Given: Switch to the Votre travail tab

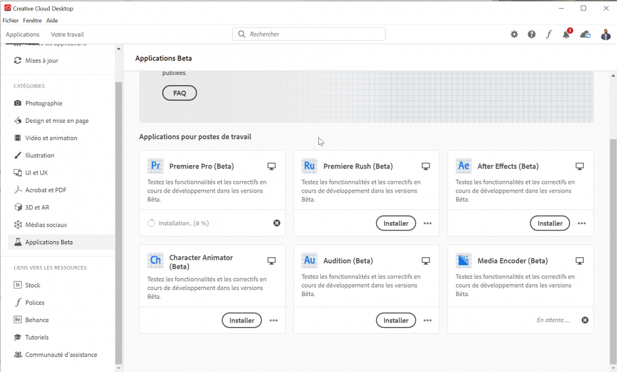Looking at the screenshot, I should coord(67,35).
